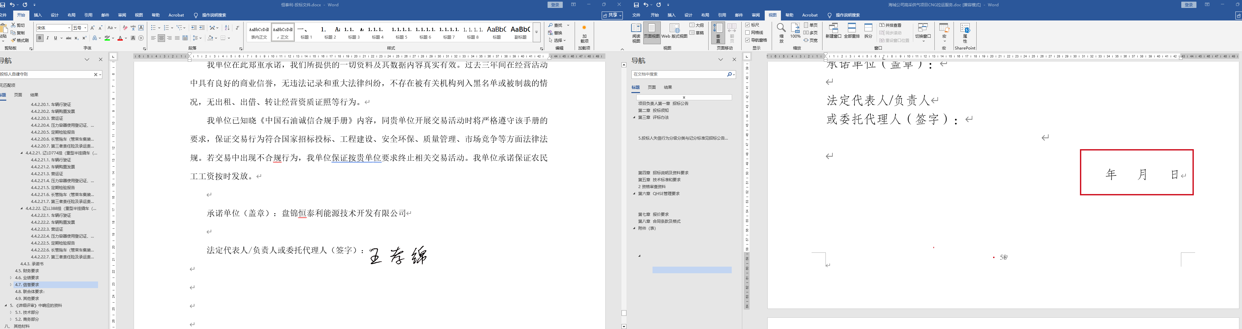Apply italic formatting in the left window

48,38
